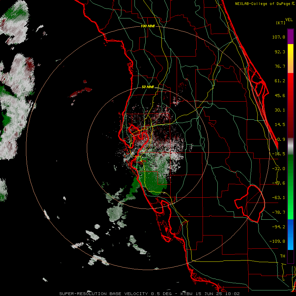
Task: Click the 100 NMI range ring label
Action: (148, 26)
